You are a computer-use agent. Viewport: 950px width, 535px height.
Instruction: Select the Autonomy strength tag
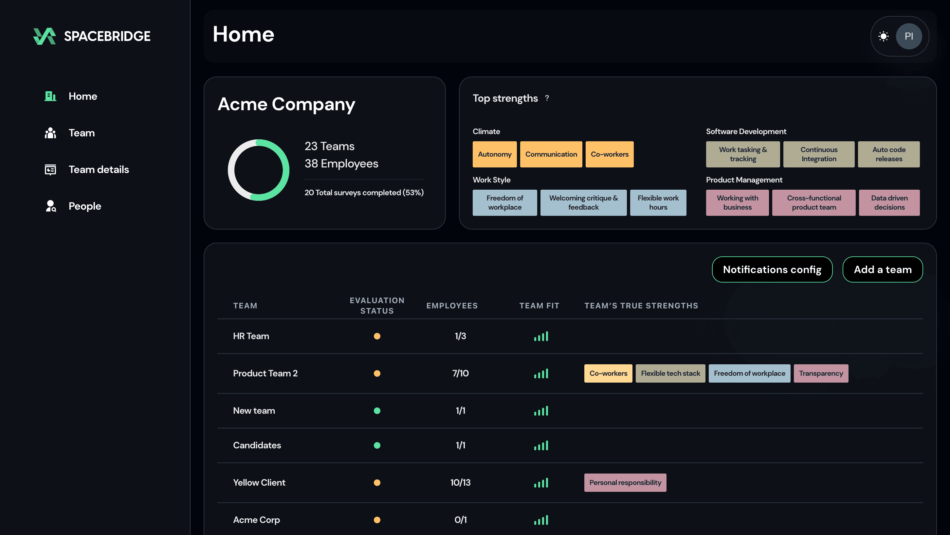495,154
